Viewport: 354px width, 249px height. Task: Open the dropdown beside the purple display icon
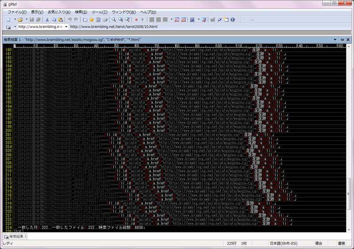click(x=199, y=19)
